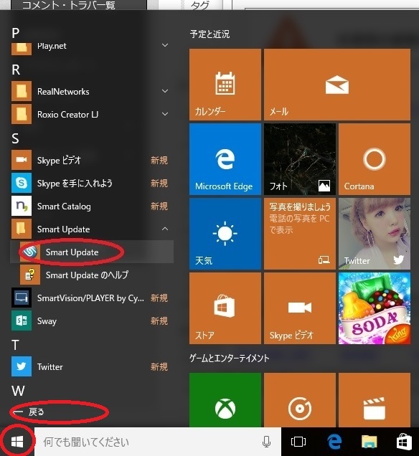Viewport: 419px width, 456px height.
Task: Launch the Microsoft Edge tile
Action: point(225,158)
